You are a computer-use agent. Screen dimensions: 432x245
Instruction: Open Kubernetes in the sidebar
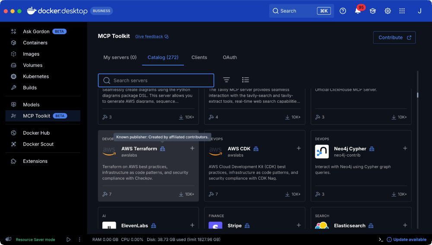(x=35, y=76)
